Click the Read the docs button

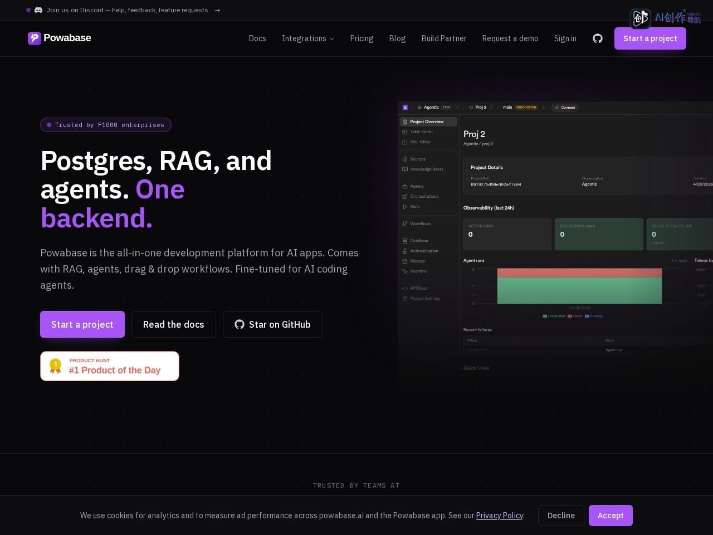[x=174, y=324]
